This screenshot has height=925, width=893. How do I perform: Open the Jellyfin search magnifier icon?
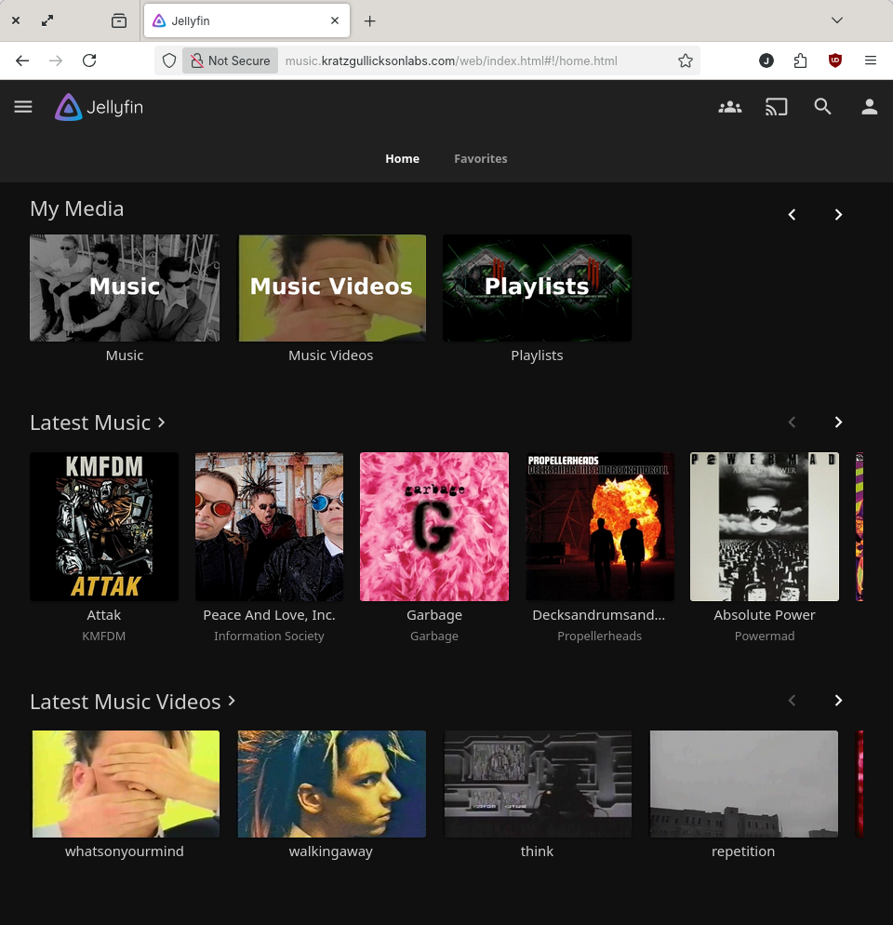coord(823,107)
